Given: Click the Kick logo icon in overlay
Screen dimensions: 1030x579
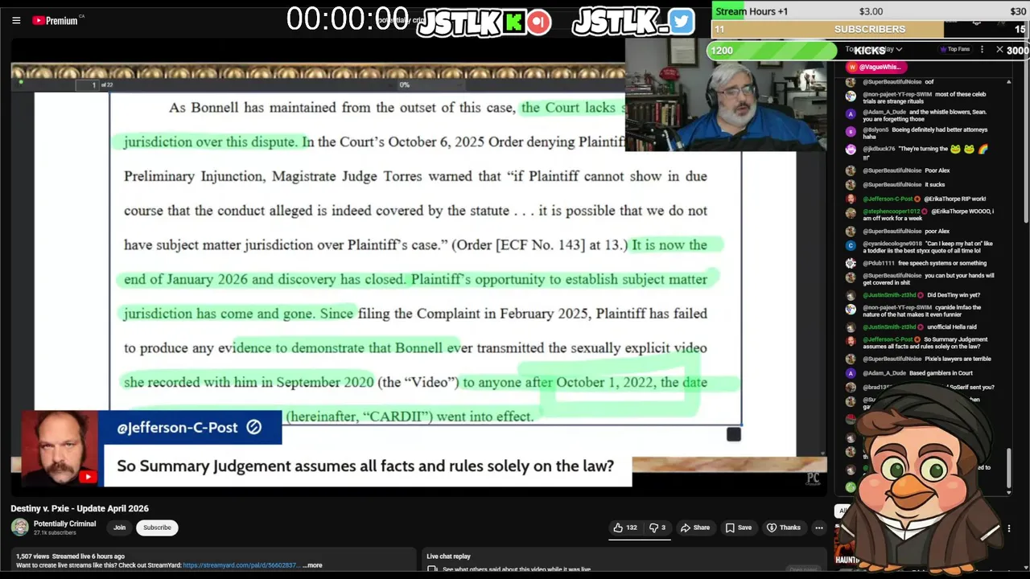Looking at the screenshot, I should click(x=513, y=22).
